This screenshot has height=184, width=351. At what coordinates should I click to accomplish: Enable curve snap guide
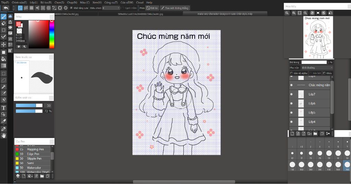tap(54, 8)
